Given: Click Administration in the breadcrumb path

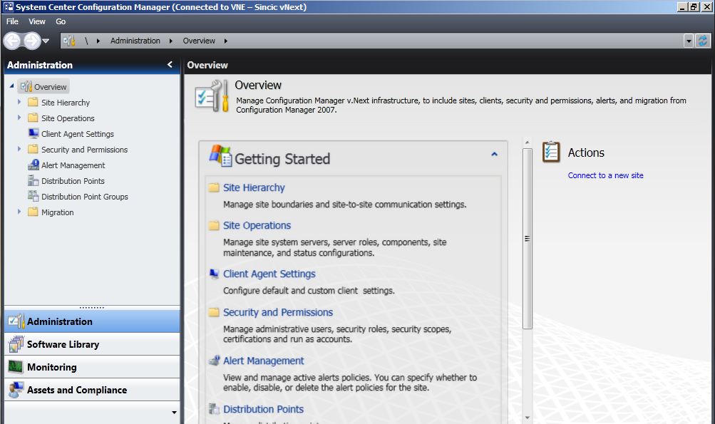Looking at the screenshot, I should (135, 41).
